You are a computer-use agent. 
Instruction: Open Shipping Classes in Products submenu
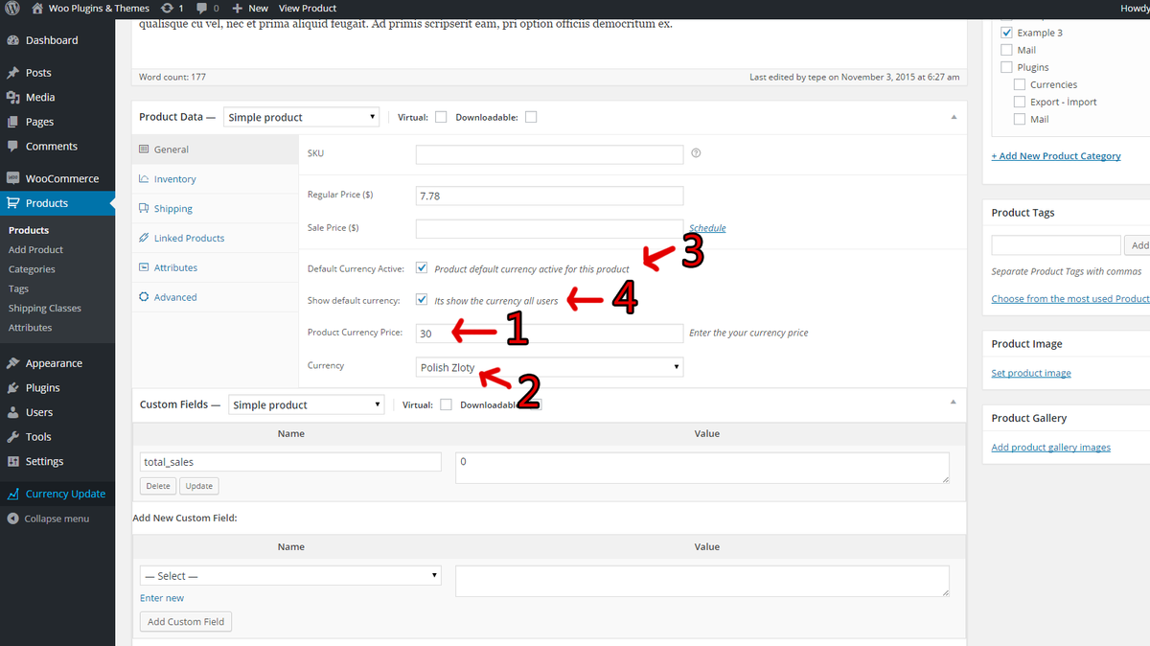[x=45, y=308]
